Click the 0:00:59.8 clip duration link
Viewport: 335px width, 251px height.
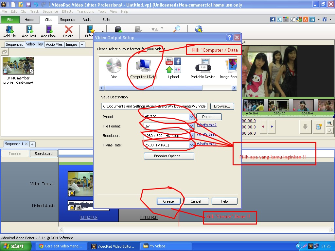click(x=88, y=217)
